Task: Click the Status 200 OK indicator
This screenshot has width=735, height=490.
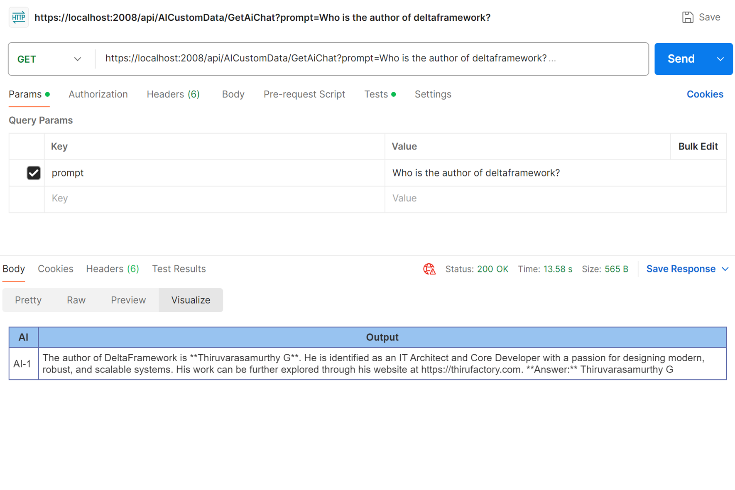Action: [477, 269]
